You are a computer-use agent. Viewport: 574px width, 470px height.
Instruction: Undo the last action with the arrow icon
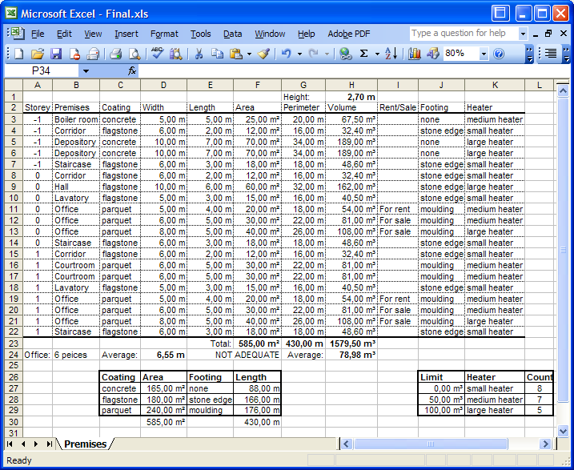pyautogui.click(x=287, y=54)
